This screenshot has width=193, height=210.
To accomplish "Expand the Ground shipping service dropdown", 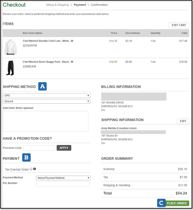I will (46, 101).
